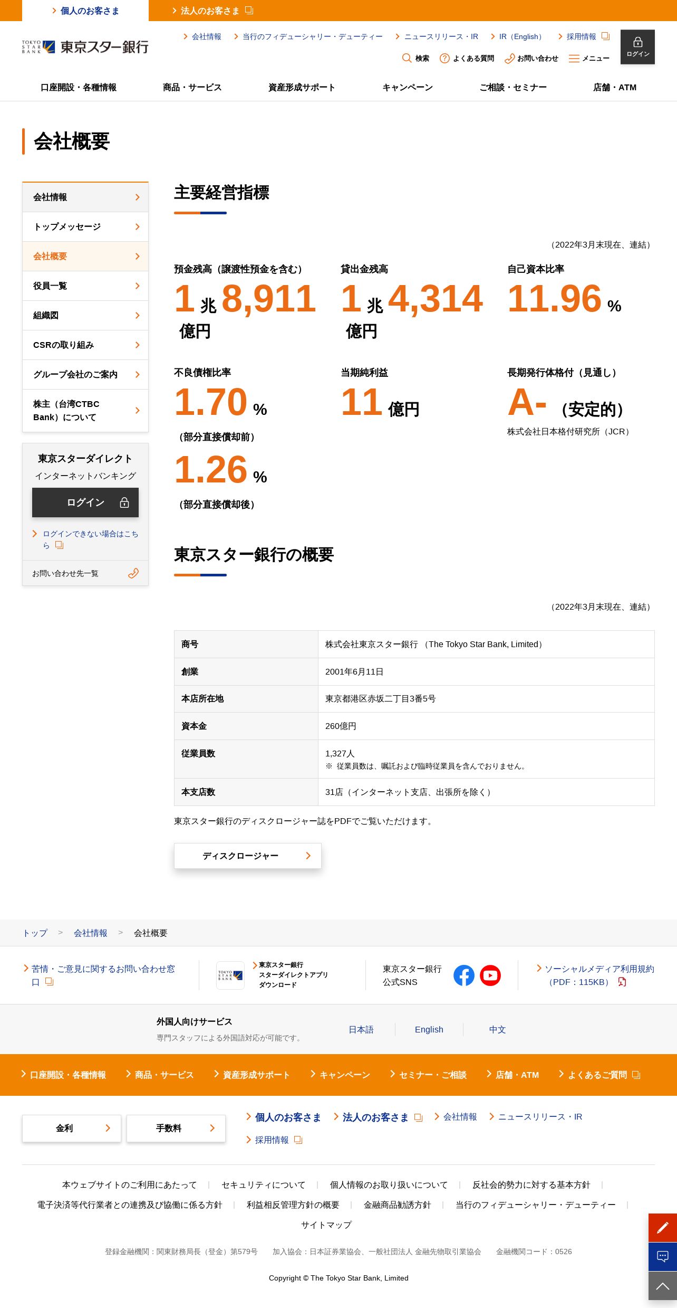
Task: Click the Tokyo Star Bank logo
Action: click(x=85, y=47)
